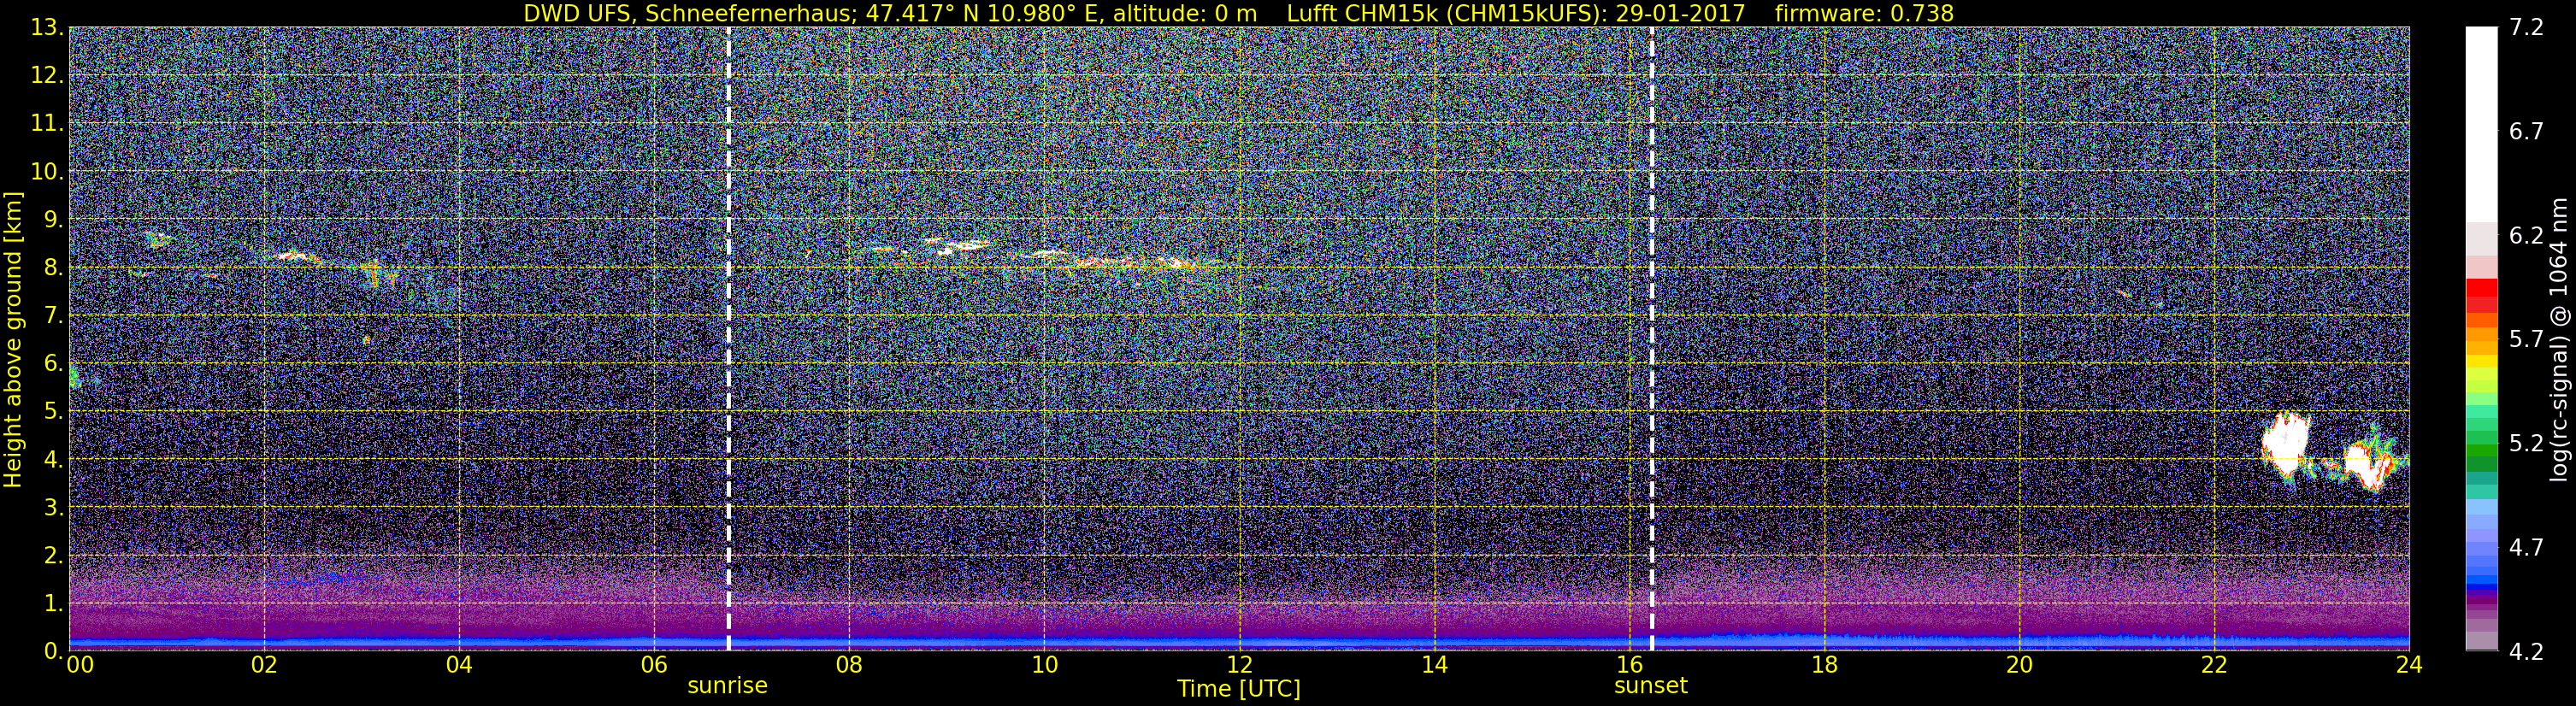Click the time tick label '24'
Image resolution: width=2576 pixels, height=706 pixels.
[x=2409, y=665]
